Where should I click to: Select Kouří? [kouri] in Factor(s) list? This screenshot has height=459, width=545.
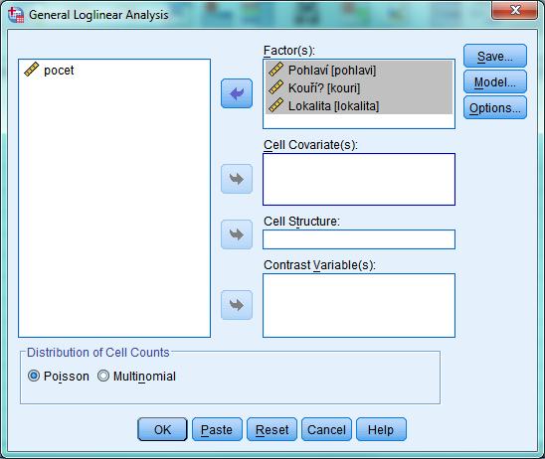359,87
